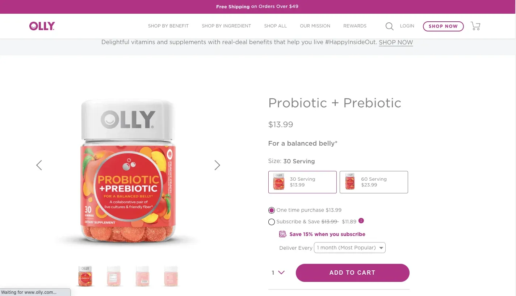Select the 30 Serving size option
The width and height of the screenshot is (516, 296).
coord(302,182)
